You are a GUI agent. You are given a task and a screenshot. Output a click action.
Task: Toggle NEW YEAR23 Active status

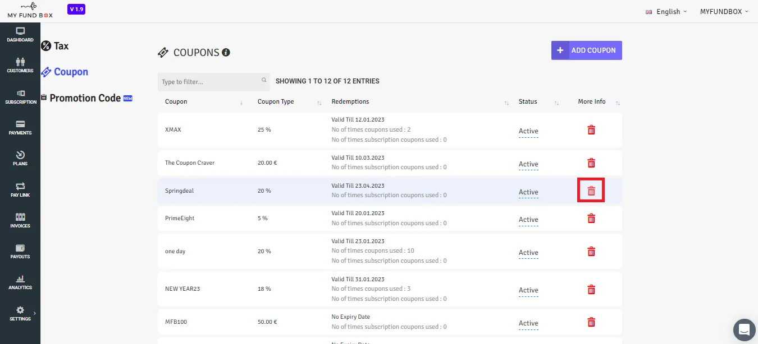pyautogui.click(x=528, y=290)
